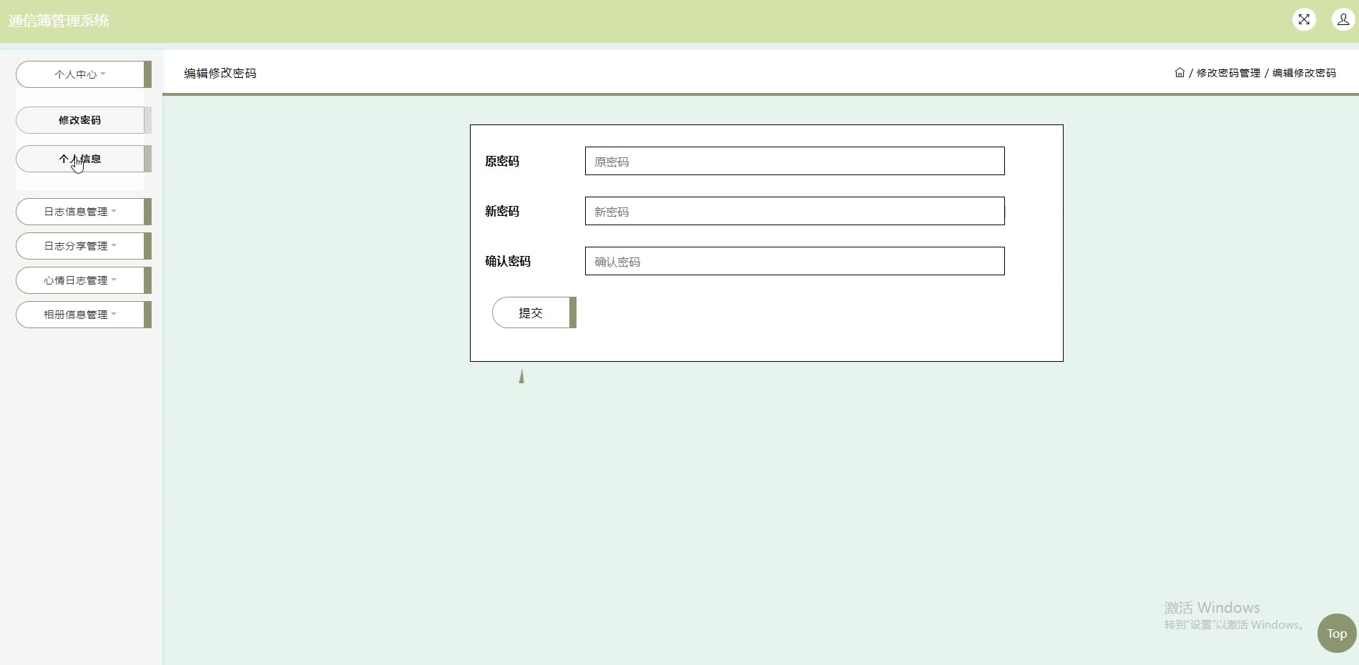Click the 编辑修改密码 breadcrumb text
Screen dimensions: 1359x665
[x=1304, y=73]
